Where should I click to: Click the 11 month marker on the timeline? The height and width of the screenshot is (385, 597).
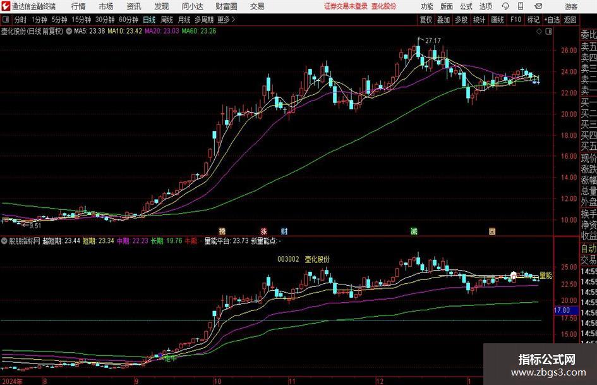(292, 381)
